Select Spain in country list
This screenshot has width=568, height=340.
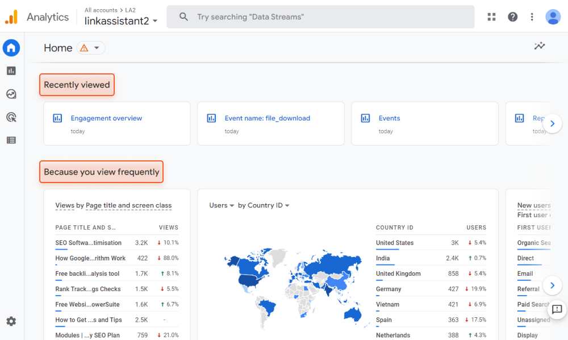431,320
